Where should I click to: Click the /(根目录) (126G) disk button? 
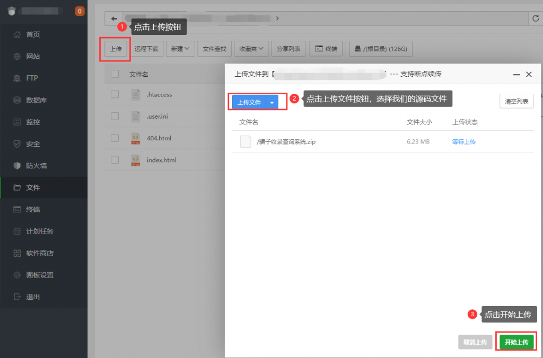(381, 49)
